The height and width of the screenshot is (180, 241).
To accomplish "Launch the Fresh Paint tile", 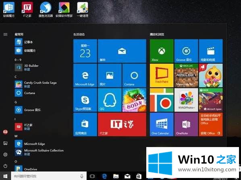I will (x=162, y=76).
